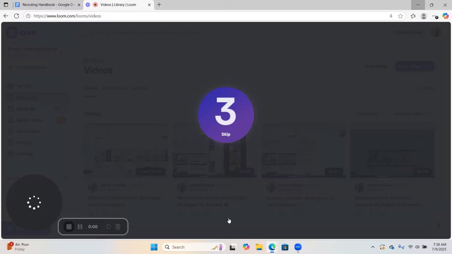This screenshot has width=452, height=254.
Task: Show hidden system tray icons
Action: coord(373,247)
